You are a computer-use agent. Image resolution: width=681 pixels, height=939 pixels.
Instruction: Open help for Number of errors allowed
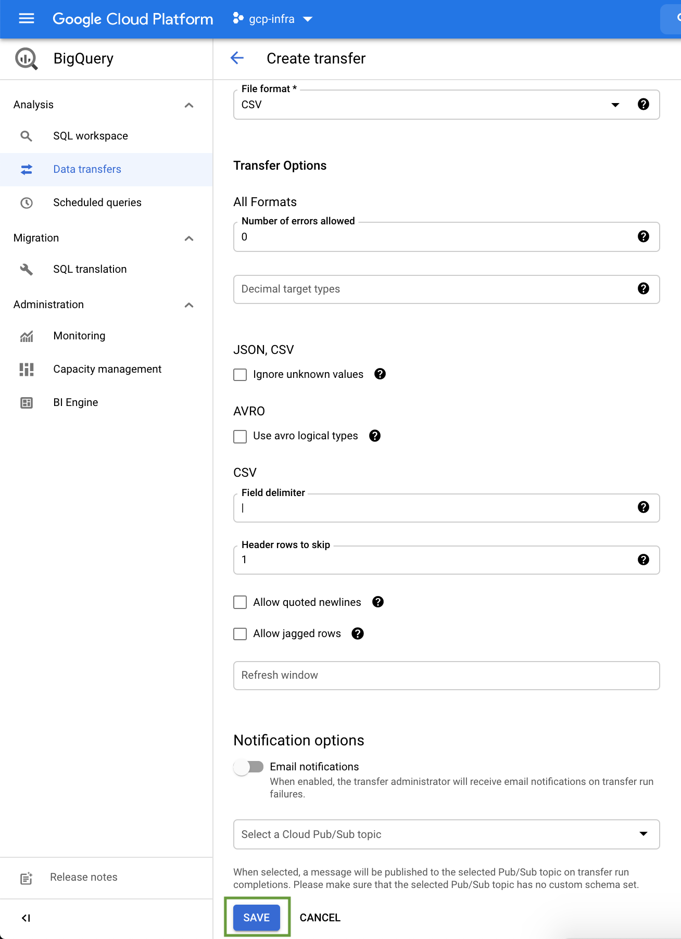644,236
